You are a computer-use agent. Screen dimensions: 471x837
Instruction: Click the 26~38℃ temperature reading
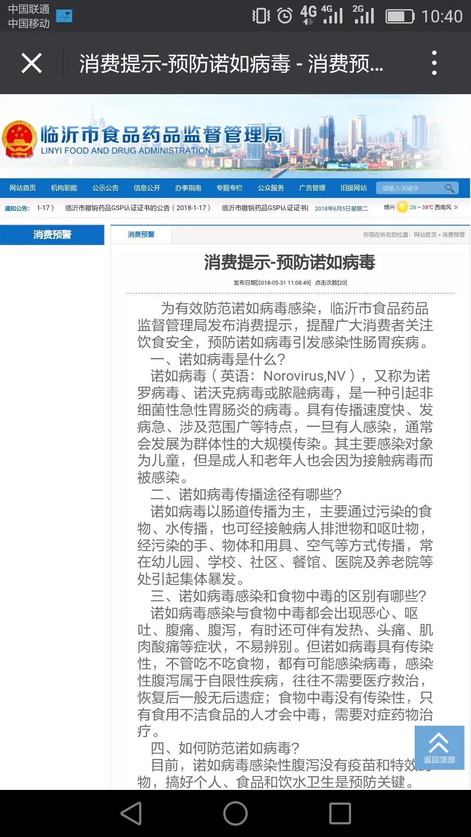(x=421, y=208)
